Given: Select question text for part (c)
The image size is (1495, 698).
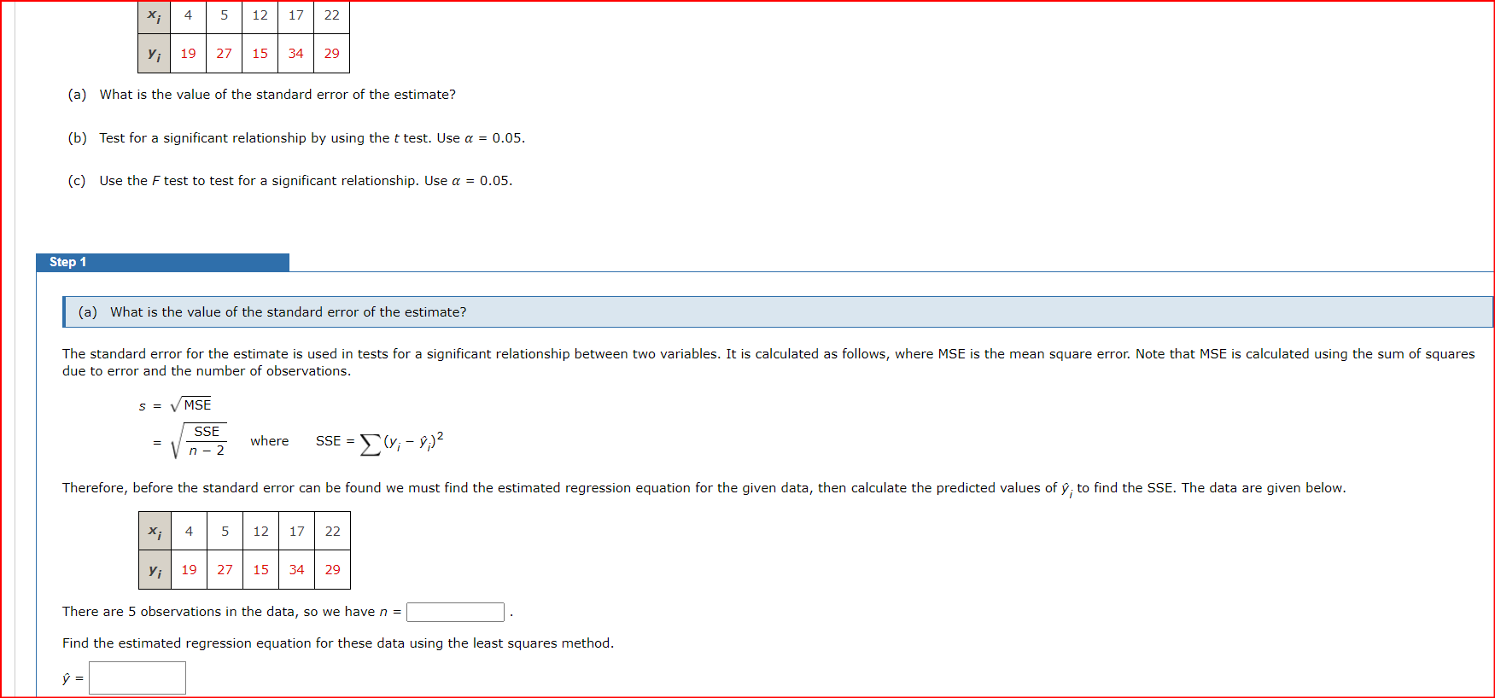Looking at the screenshot, I should 289,180.
